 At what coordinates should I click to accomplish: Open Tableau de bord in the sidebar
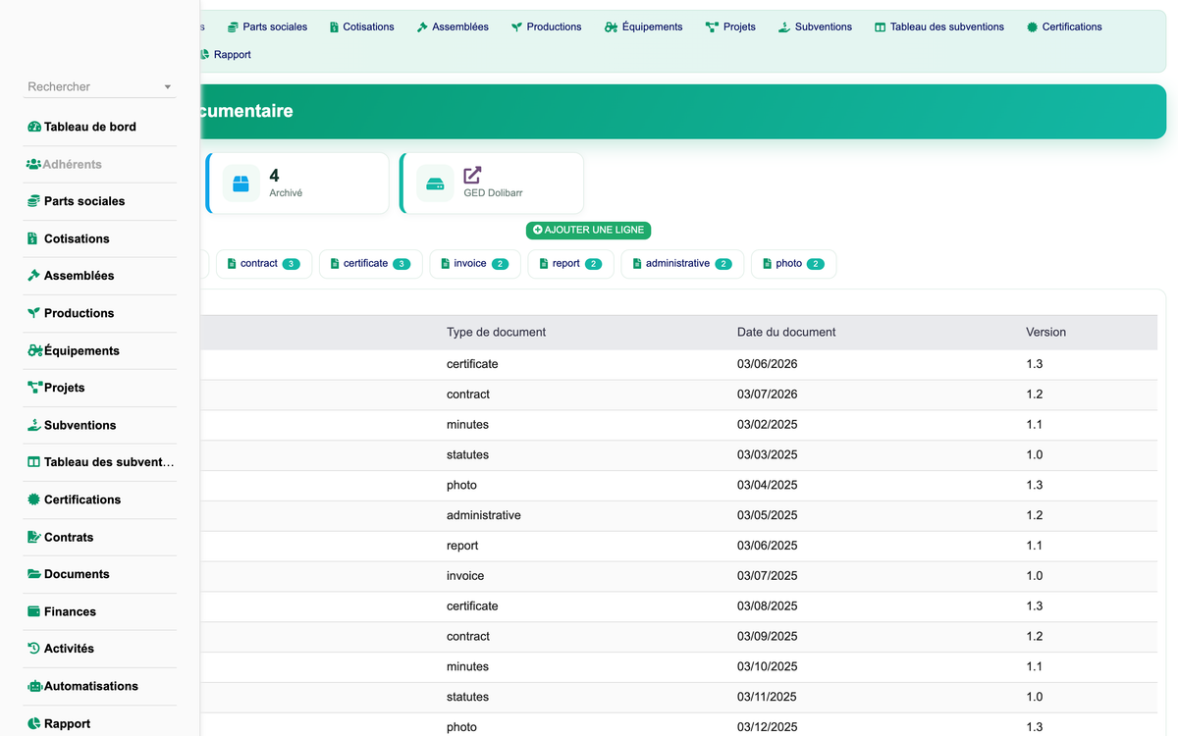pos(81,127)
